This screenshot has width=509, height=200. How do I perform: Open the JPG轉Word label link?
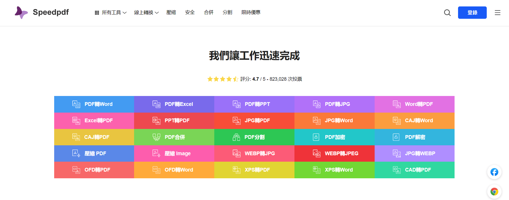point(339,121)
